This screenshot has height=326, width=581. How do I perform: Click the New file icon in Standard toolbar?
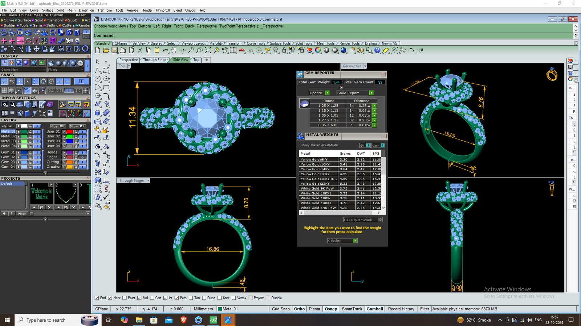click(x=98, y=50)
